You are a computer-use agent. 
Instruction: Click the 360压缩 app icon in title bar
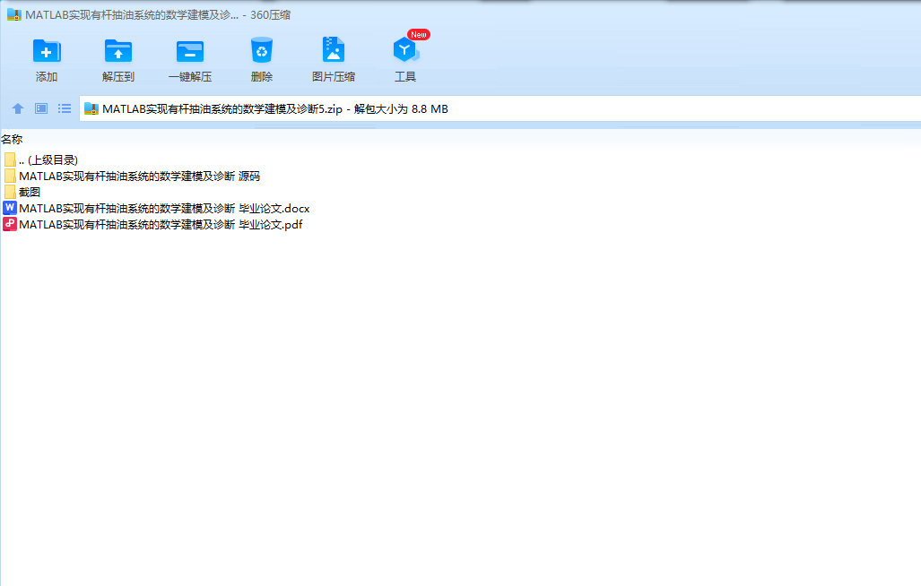tap(14, 14)
